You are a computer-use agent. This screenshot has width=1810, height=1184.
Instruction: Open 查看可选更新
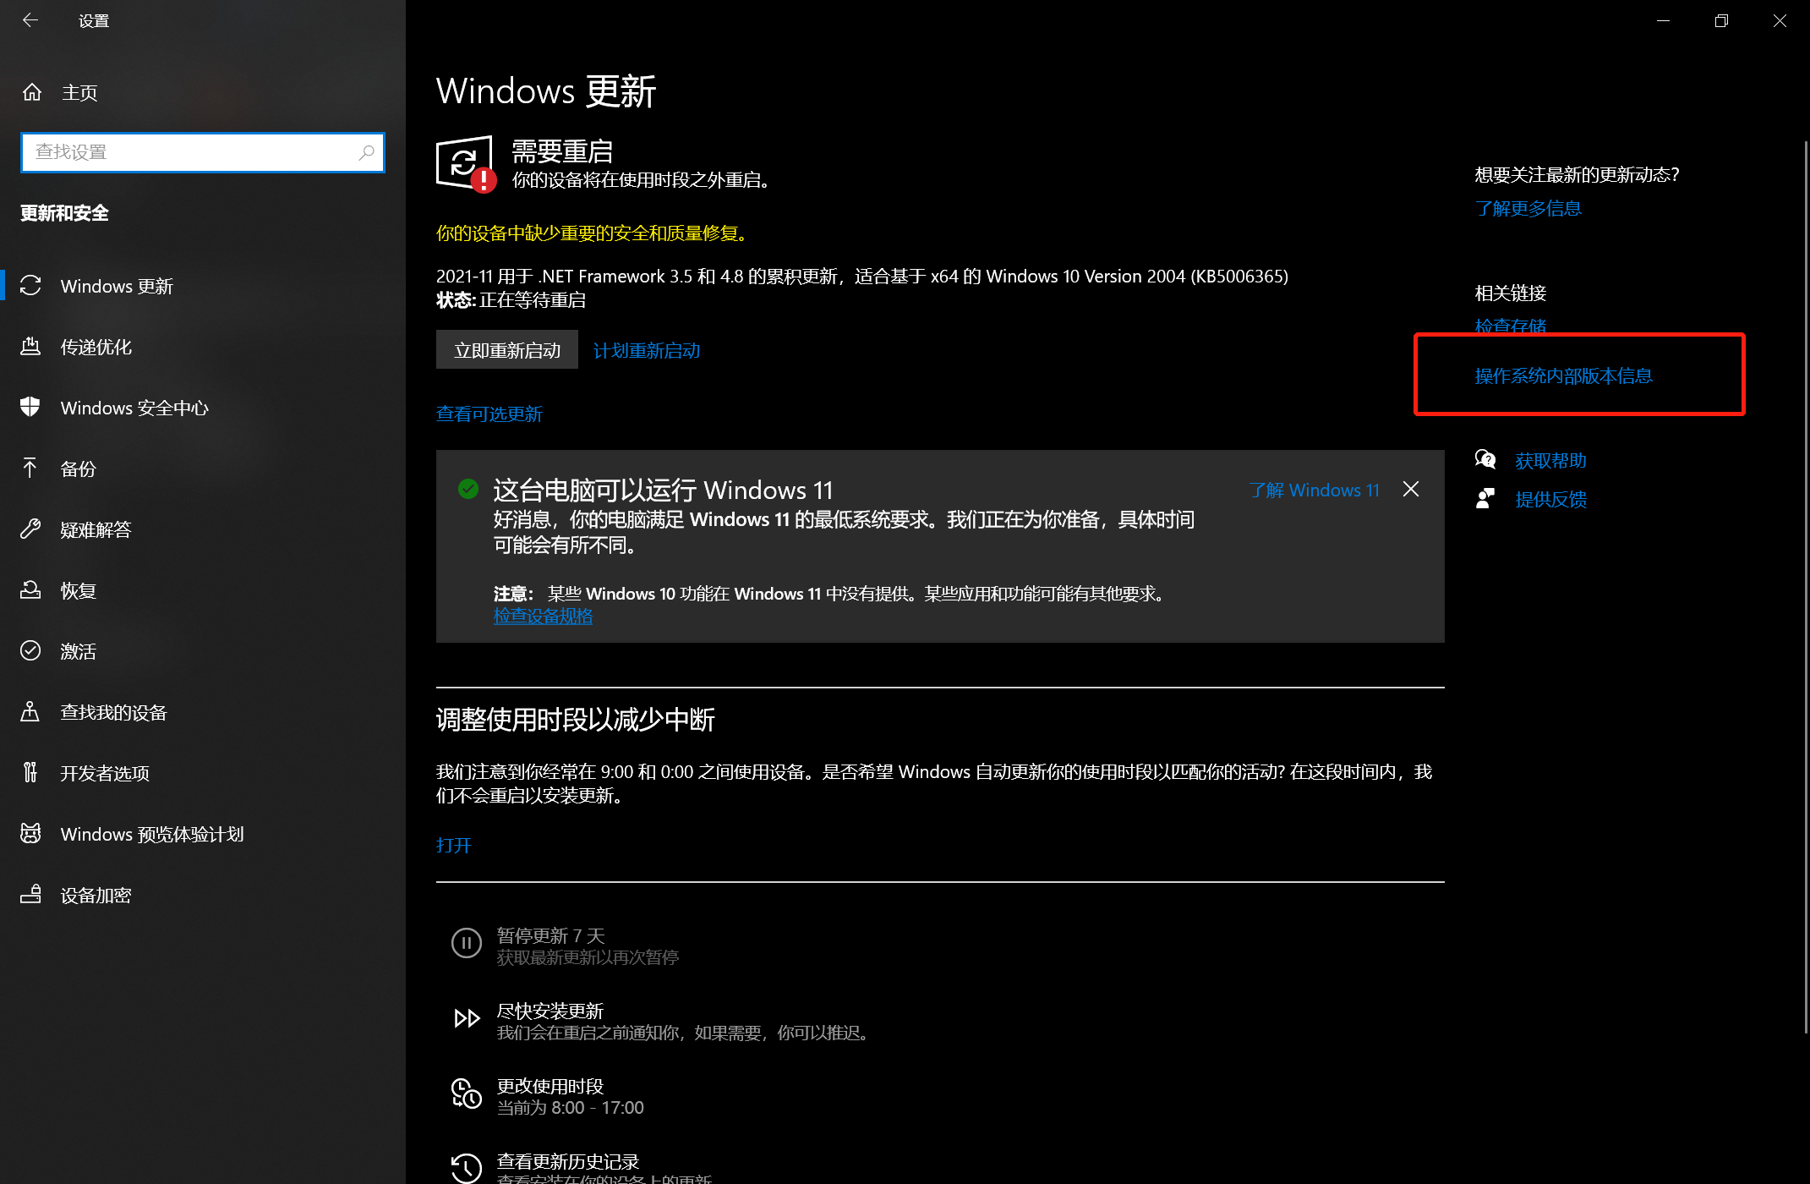click(x=489, y=414)
